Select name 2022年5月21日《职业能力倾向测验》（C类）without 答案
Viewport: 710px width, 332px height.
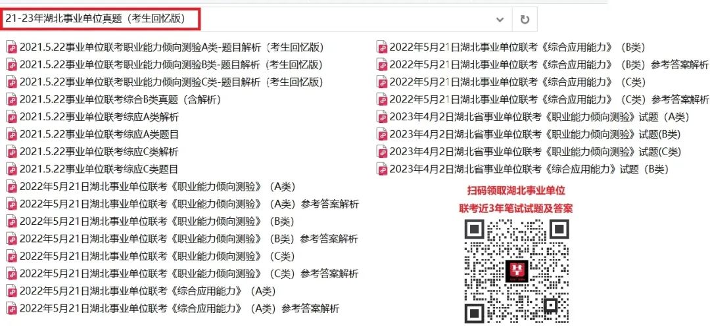[157, 256]
